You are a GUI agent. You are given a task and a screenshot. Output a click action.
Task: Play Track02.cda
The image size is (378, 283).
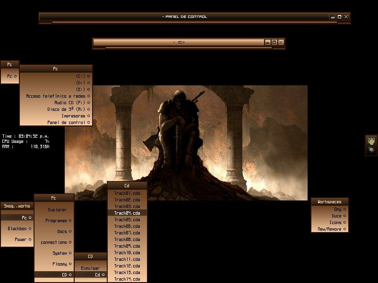[x=127, y=200]
